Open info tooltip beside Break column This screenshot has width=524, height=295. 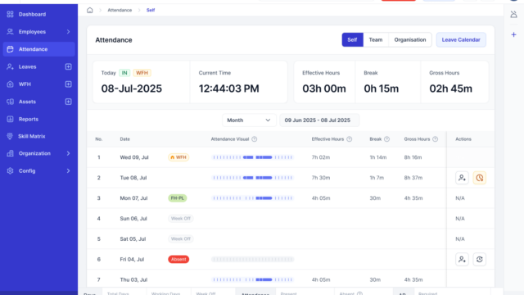tap(386, 139)
